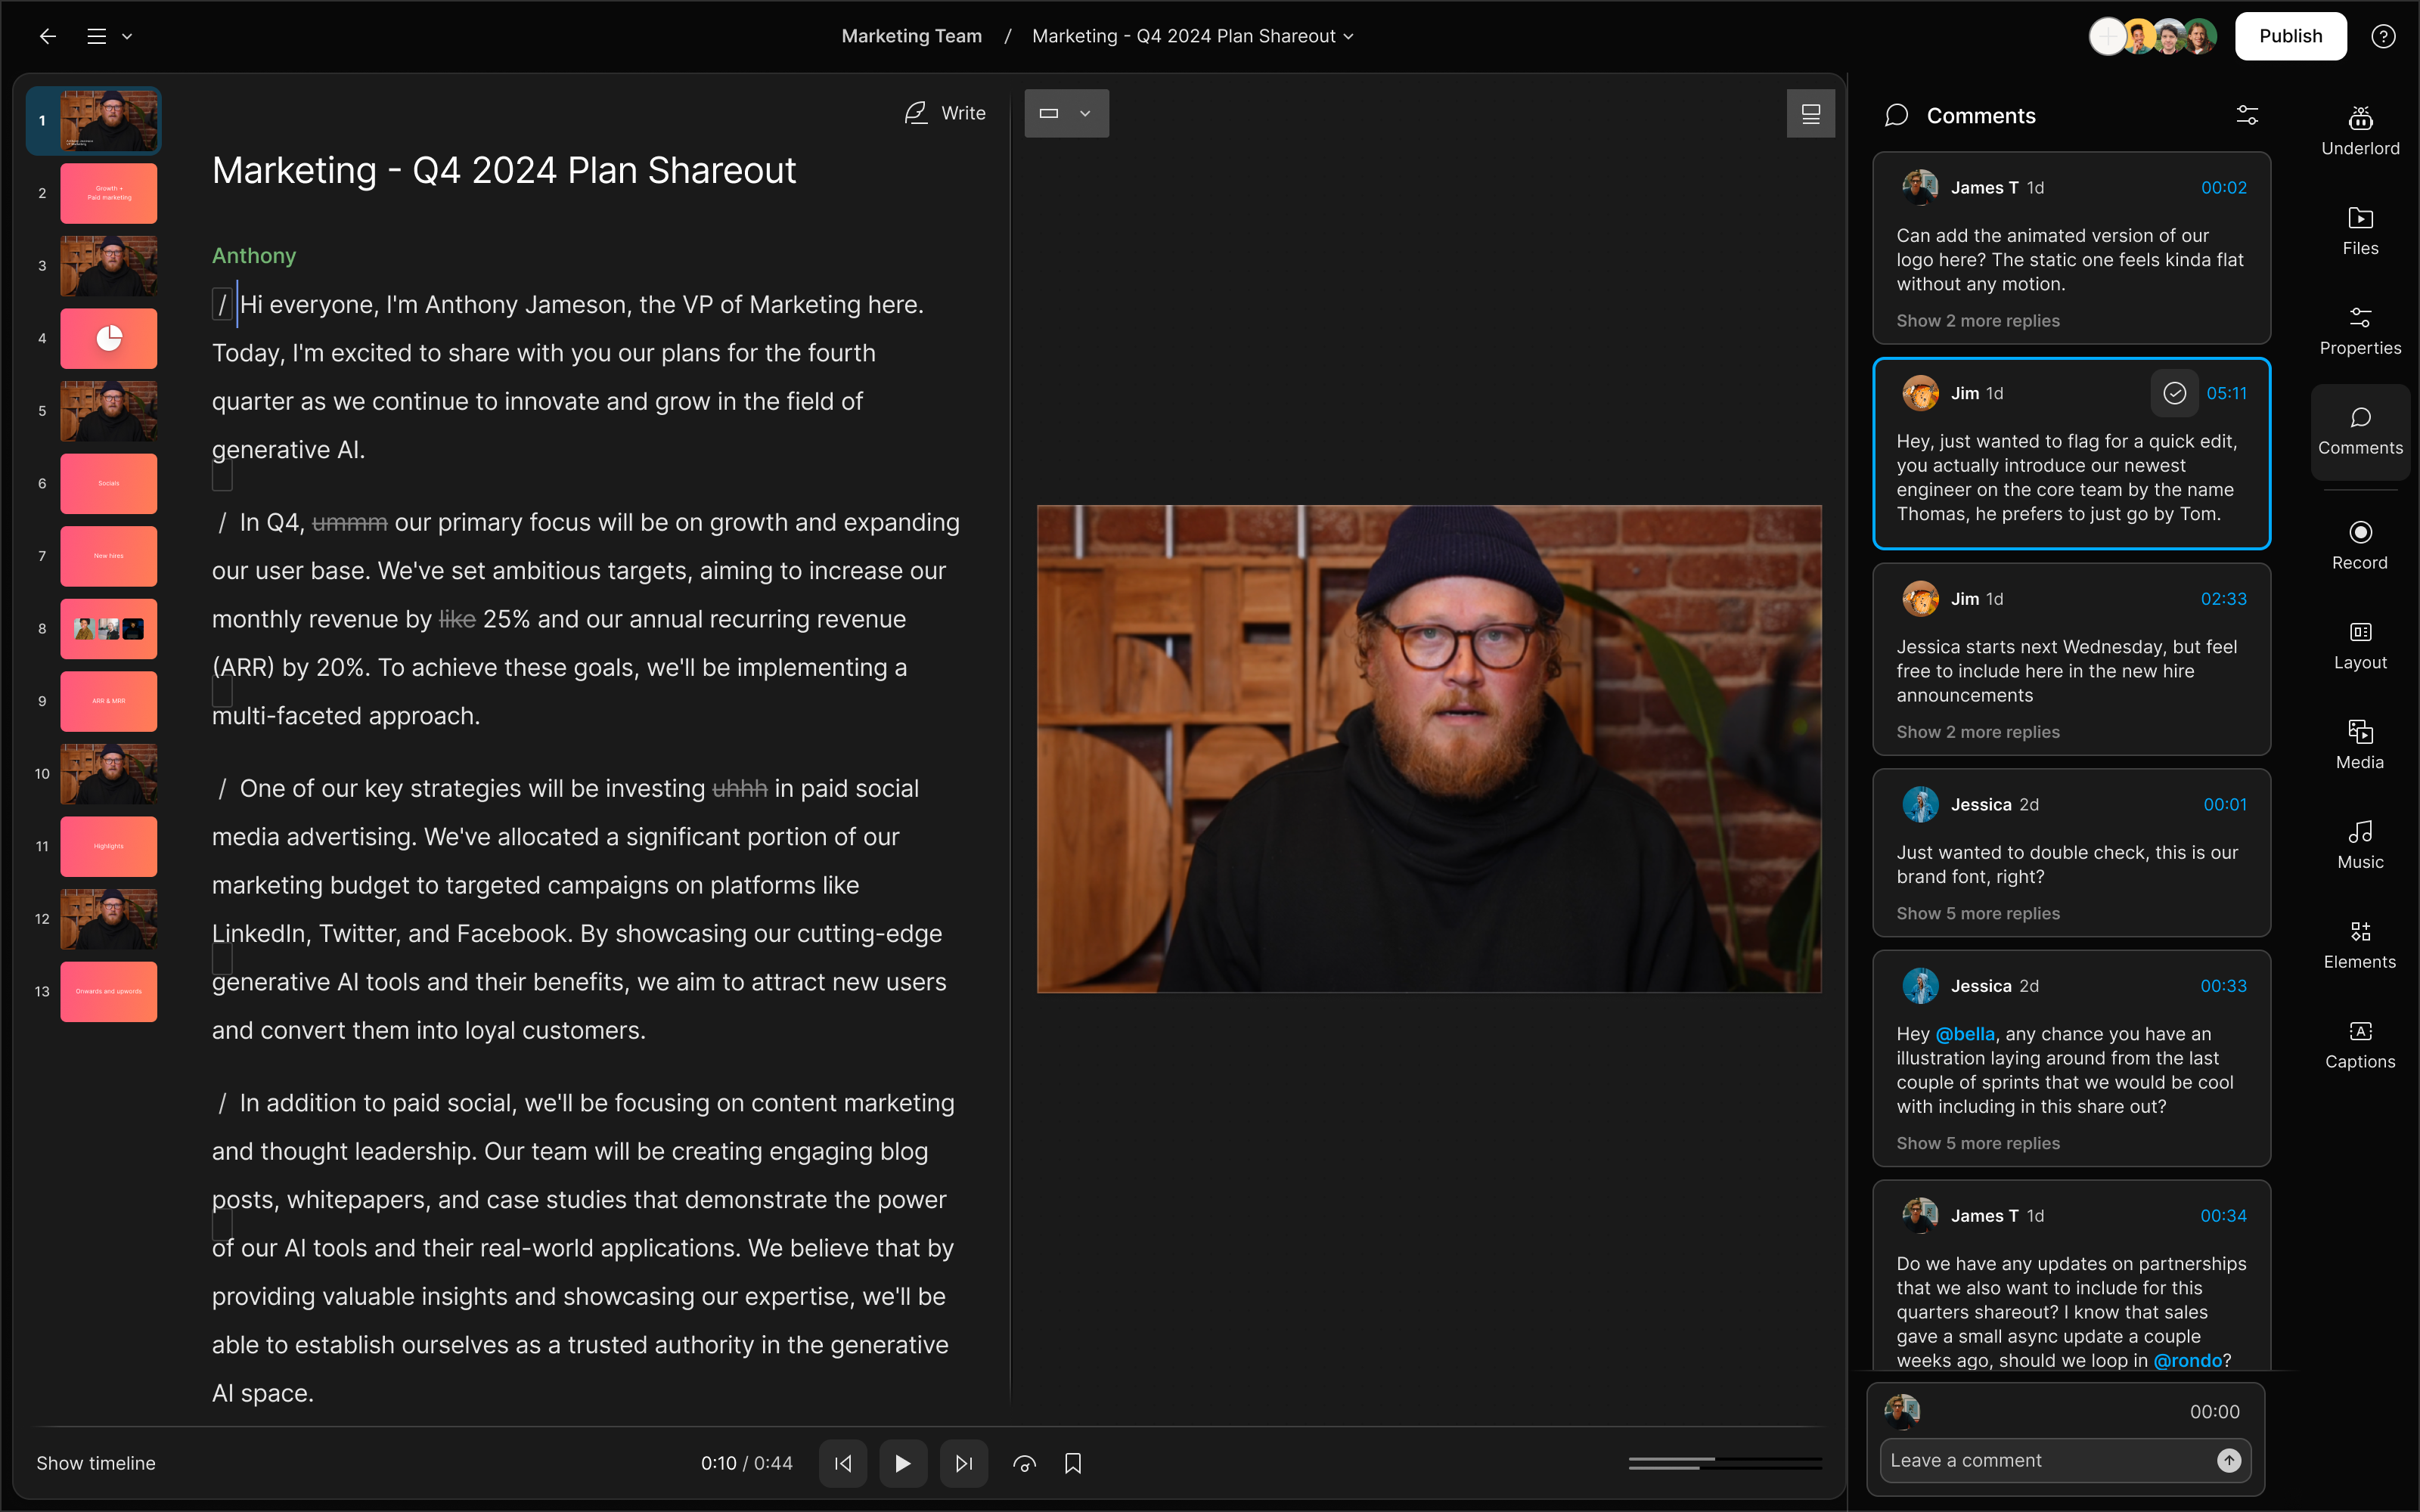Skip to next scene button

click(x=963, y=1463)
